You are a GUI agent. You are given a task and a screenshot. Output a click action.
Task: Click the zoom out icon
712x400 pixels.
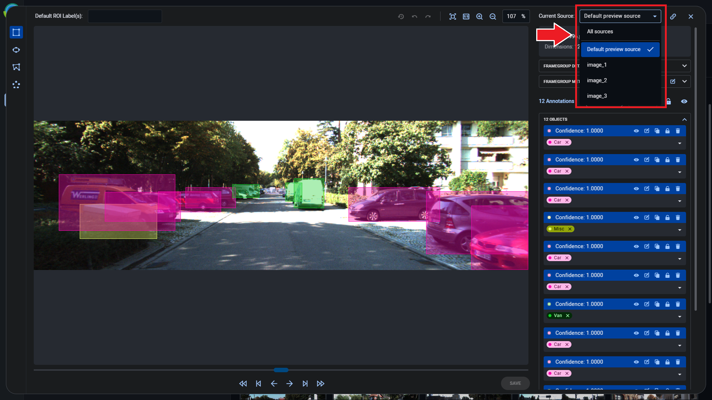[493, 16]
